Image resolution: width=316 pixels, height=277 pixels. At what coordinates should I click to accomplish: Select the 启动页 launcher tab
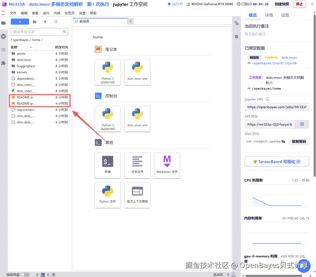[x=100, y=21]
